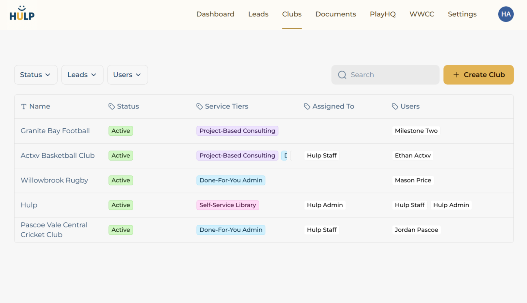
Task: Click Hulp Staff assignee for Actxv Basketball Club
Action: pos(322,155)
